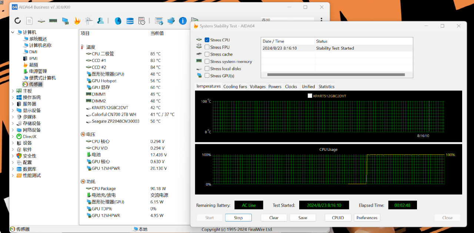Select 系统概述 in the tree
This screenshot has width=474, height=233.
(38, 39)
